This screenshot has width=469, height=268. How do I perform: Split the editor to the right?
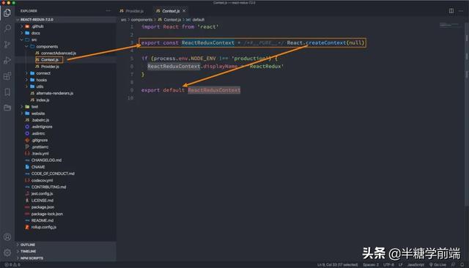[451, 11]
